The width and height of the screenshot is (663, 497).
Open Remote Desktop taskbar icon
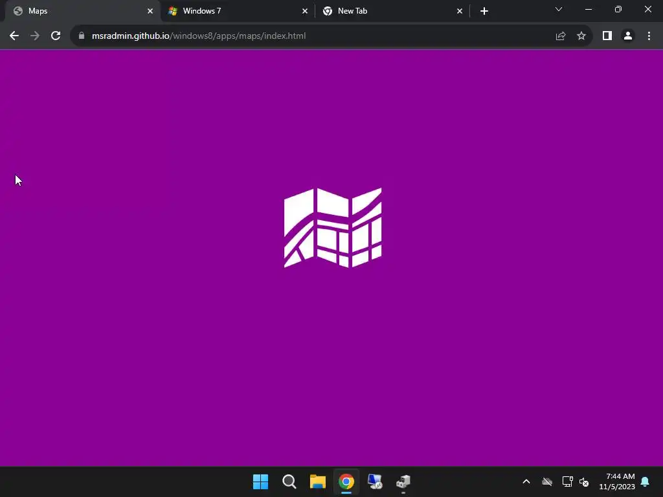click(x=375, y=481)
